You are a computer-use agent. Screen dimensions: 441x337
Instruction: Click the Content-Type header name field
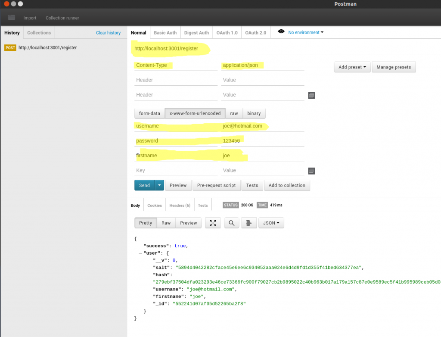click(176, 66)
